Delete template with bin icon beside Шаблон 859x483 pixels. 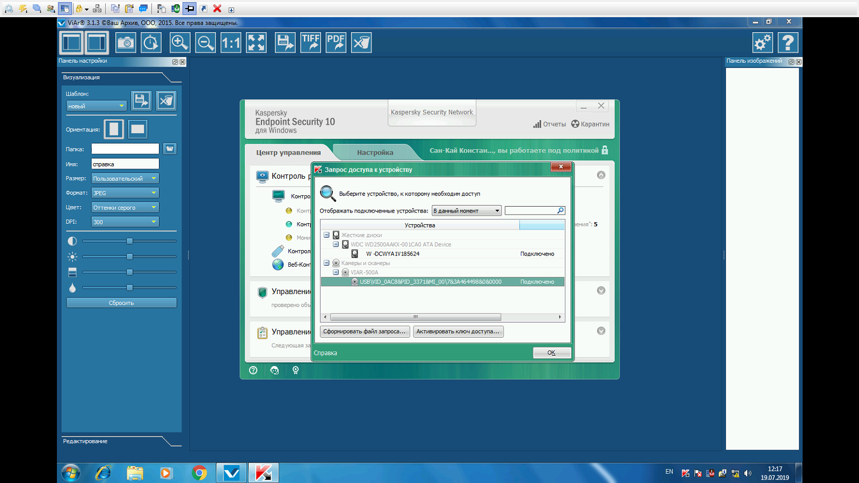pos(166,100)
